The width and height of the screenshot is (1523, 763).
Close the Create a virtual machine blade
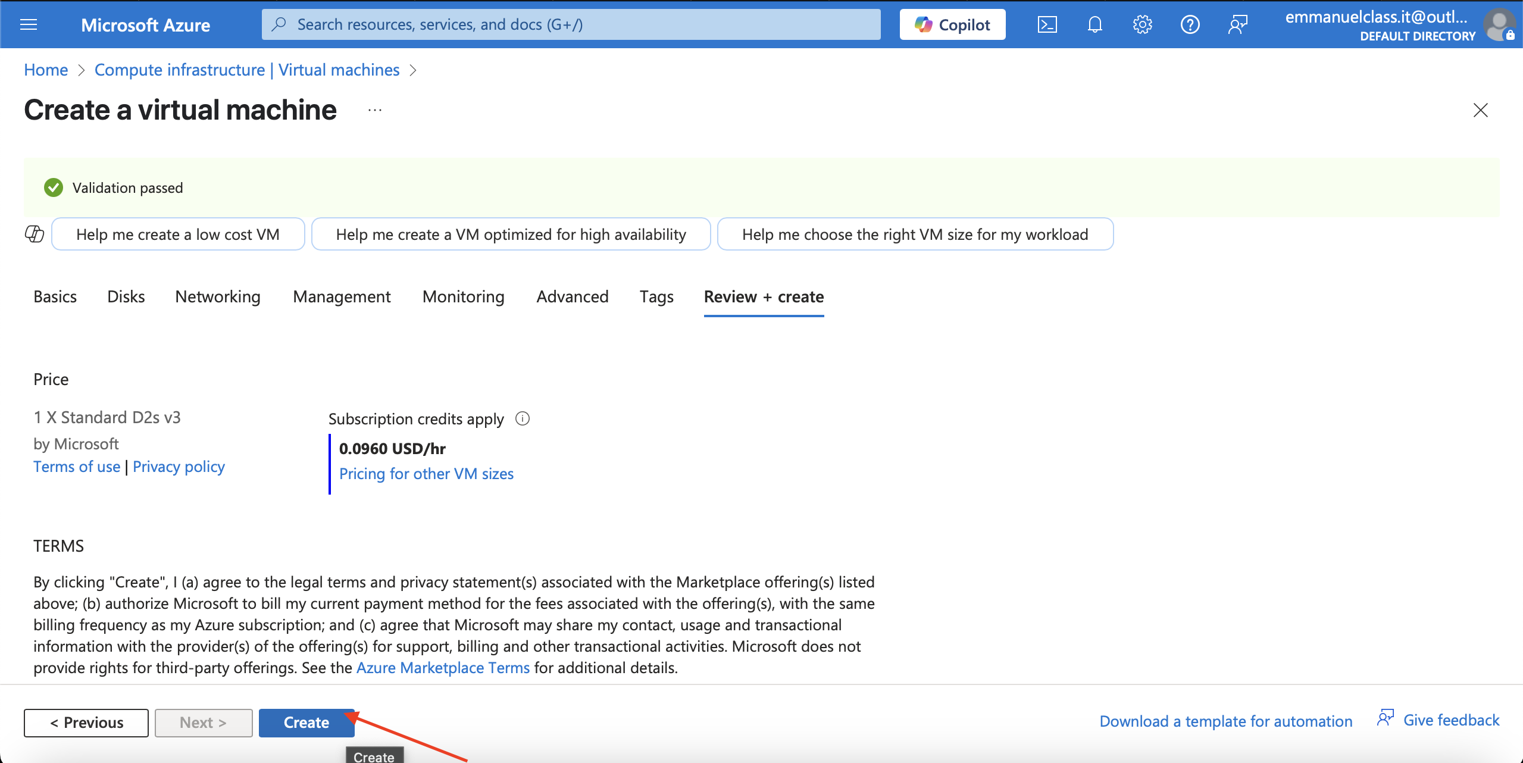coord(1480,110)
